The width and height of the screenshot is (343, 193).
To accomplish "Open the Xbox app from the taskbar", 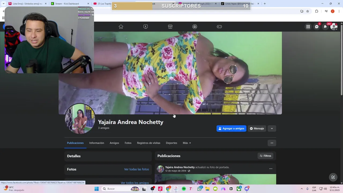I will [x=239, y=189].
